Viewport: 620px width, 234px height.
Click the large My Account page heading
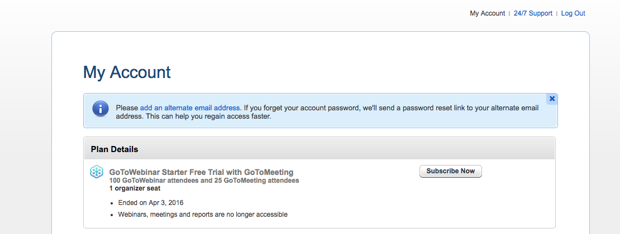click(x=127, y=72)
